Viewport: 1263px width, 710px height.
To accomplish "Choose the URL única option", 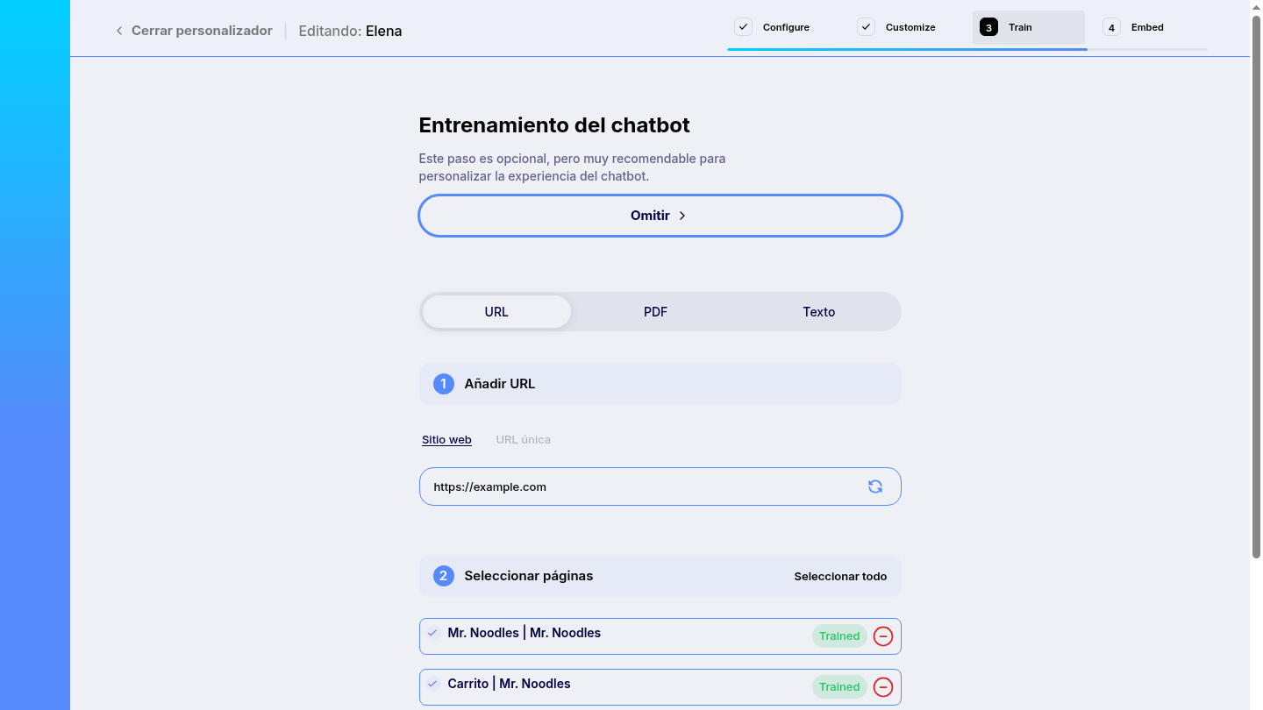I will pos(524,440).
